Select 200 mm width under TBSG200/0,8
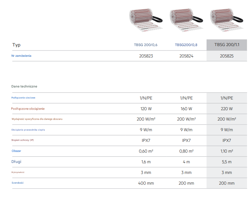The height and width of the screenshot is (208, 251). coord(186,183)
